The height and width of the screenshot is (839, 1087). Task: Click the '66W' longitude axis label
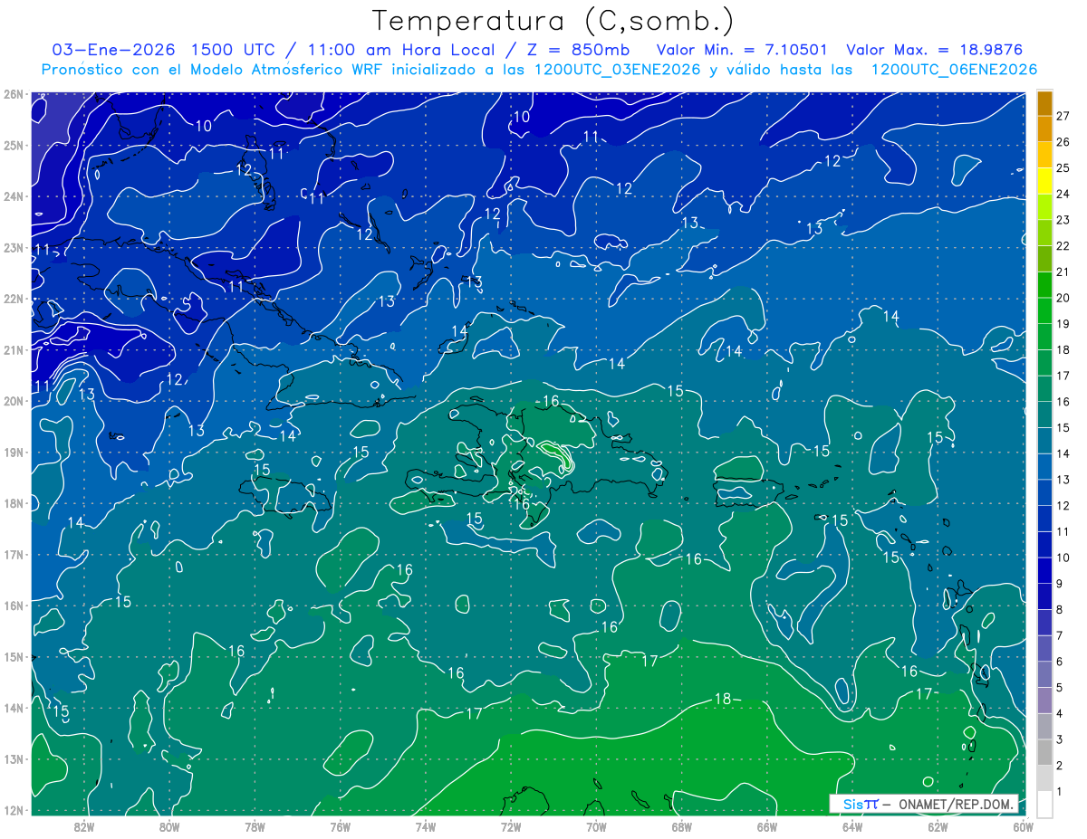pos(766,826)
